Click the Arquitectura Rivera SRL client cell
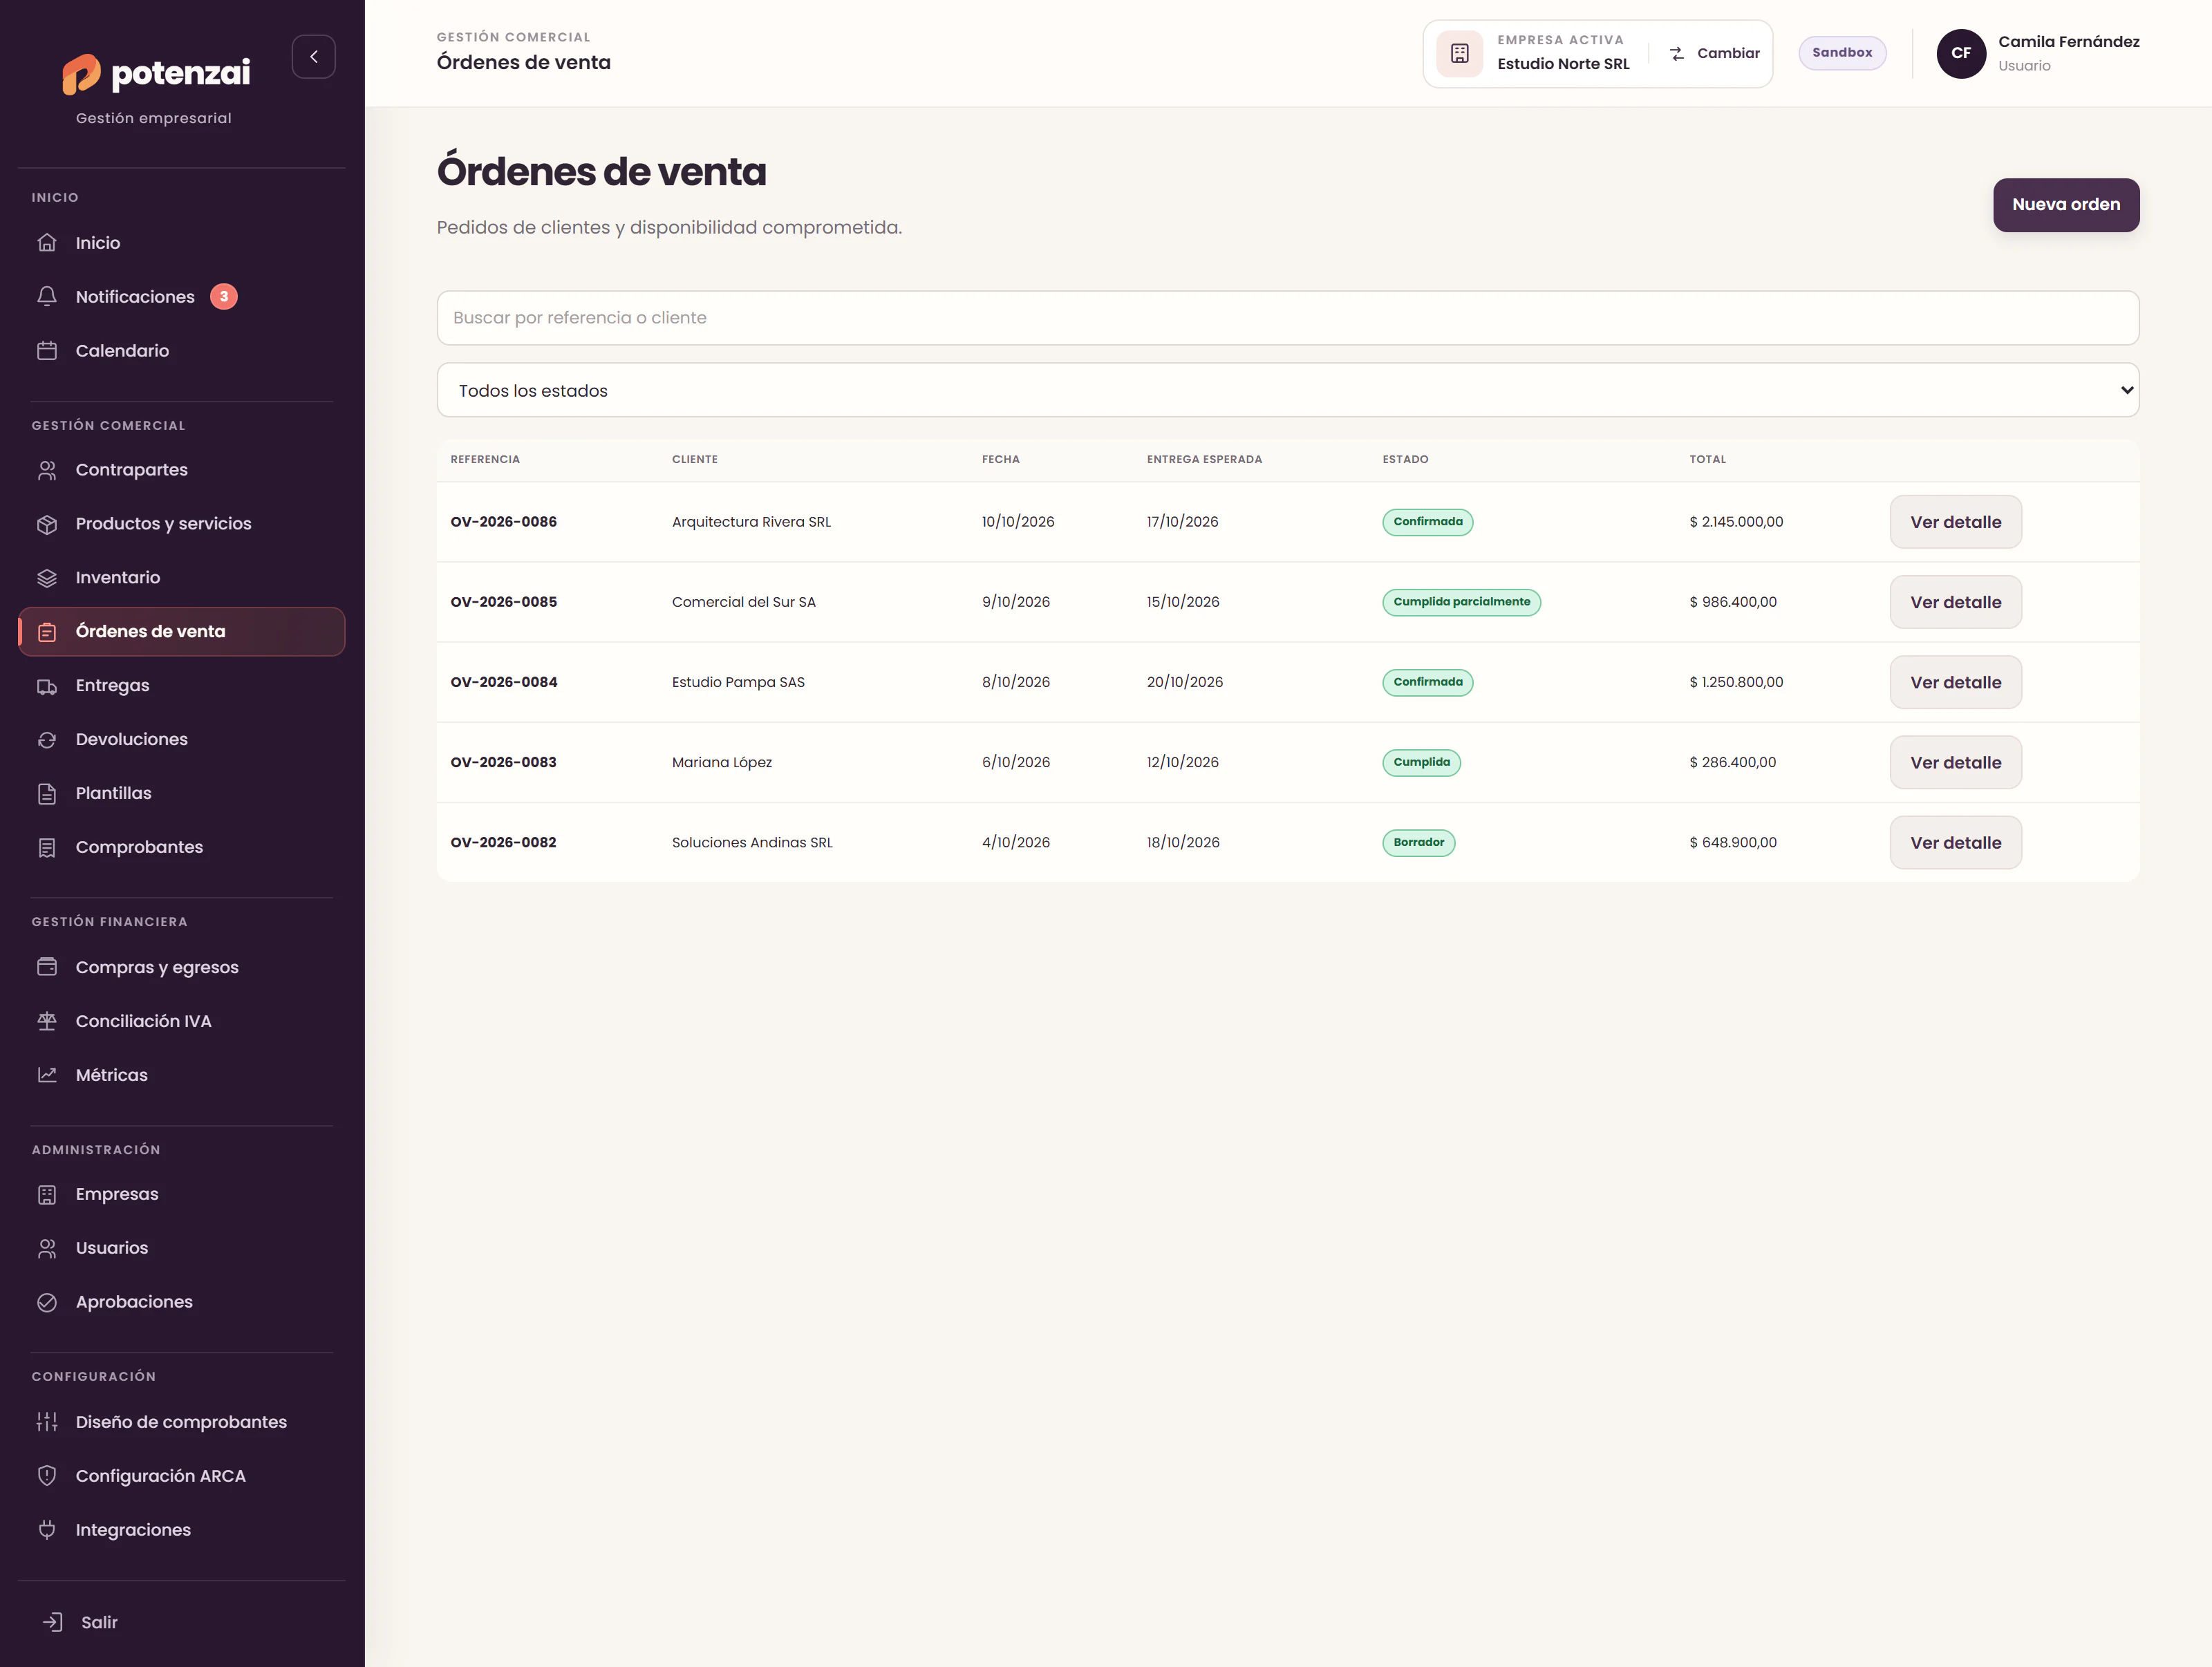This screenshot has width=2212, height=1667. (751, 522)
